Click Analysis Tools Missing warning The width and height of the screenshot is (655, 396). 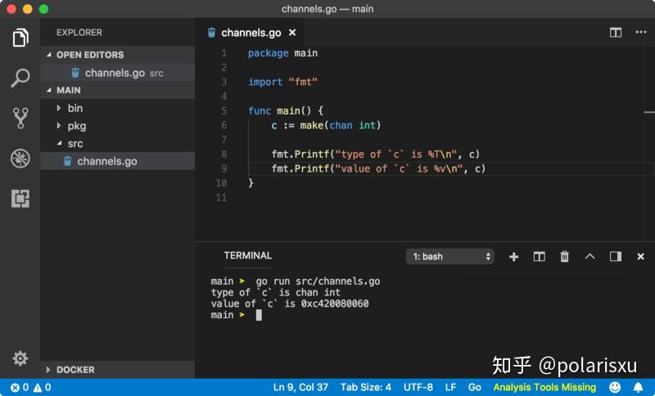point(544,387)
